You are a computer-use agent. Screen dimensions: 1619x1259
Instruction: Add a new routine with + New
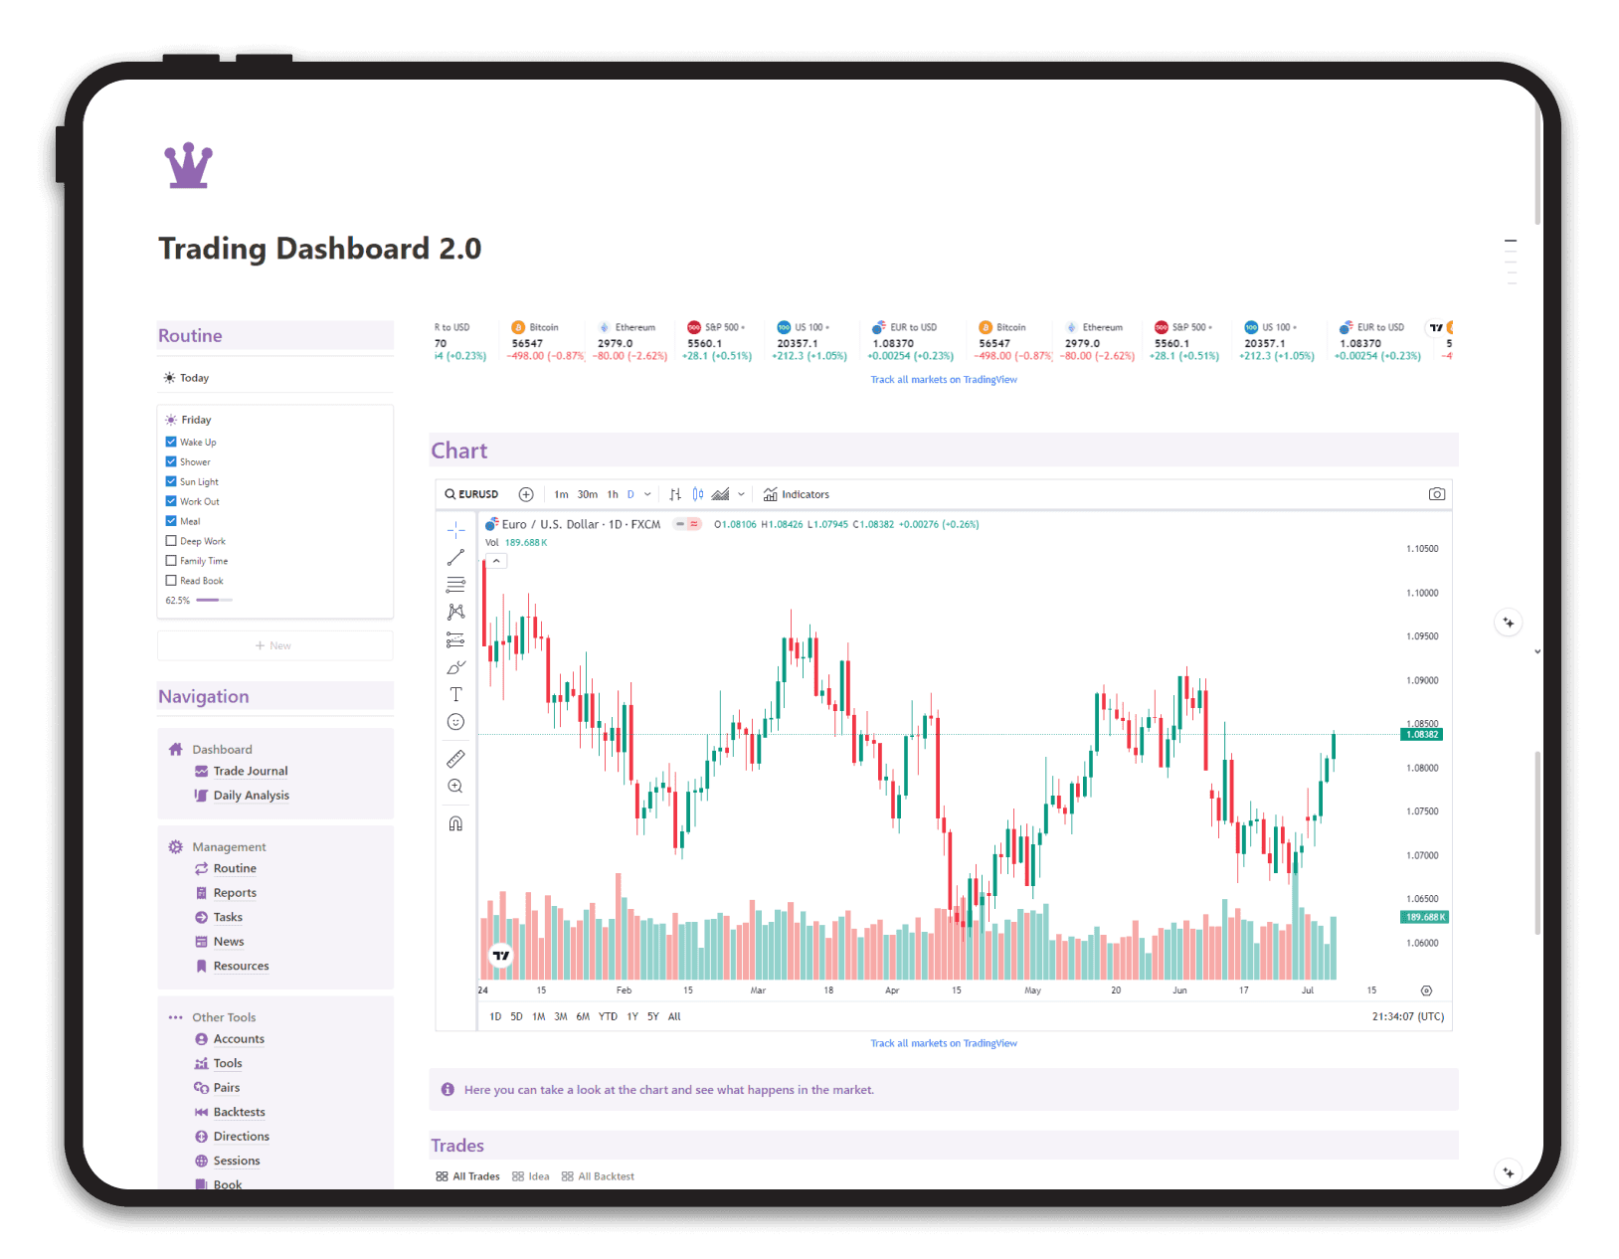tap(274, 645)
